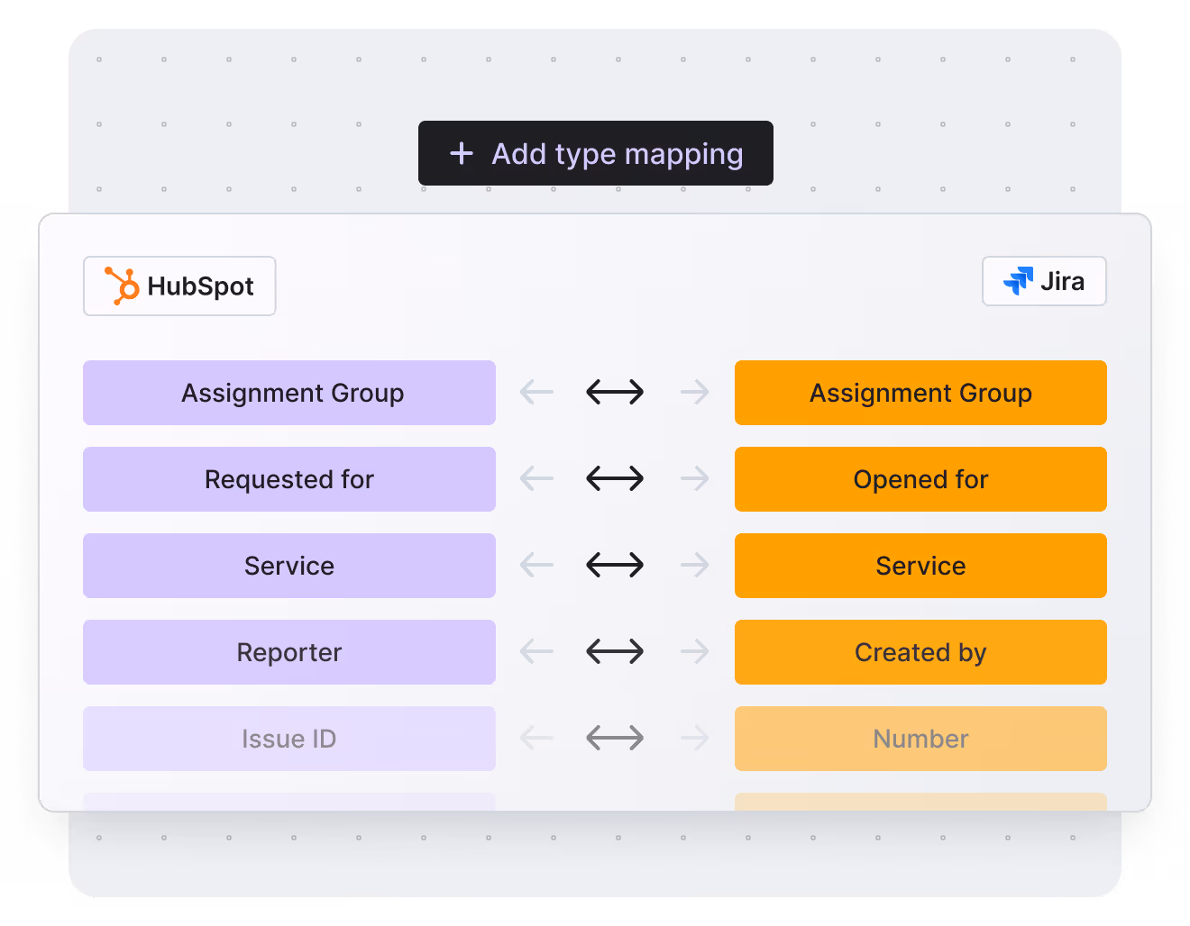
Task: Set left arrow direction for Service row
Action: pos(537,565)
